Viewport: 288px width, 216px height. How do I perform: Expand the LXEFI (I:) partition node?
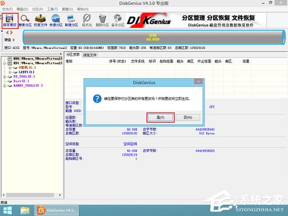pyautogui.click(x=10, y=72)
